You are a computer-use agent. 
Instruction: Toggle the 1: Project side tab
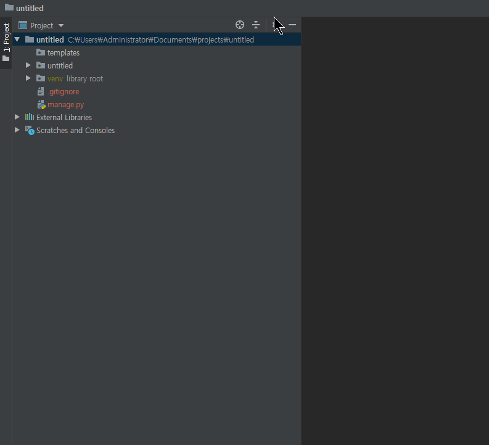tap(6, 43)
